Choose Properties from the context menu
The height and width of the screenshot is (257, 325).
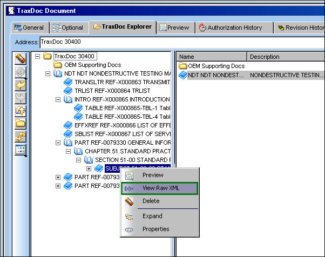tap(160, 229)
